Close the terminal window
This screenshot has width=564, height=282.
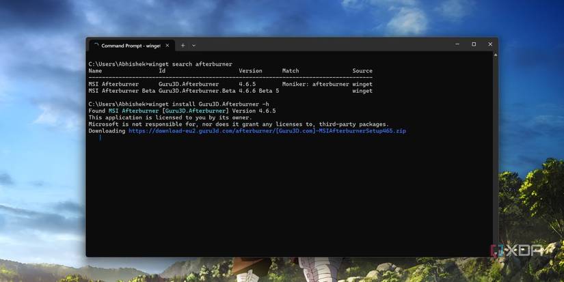(x=490, y=44)
